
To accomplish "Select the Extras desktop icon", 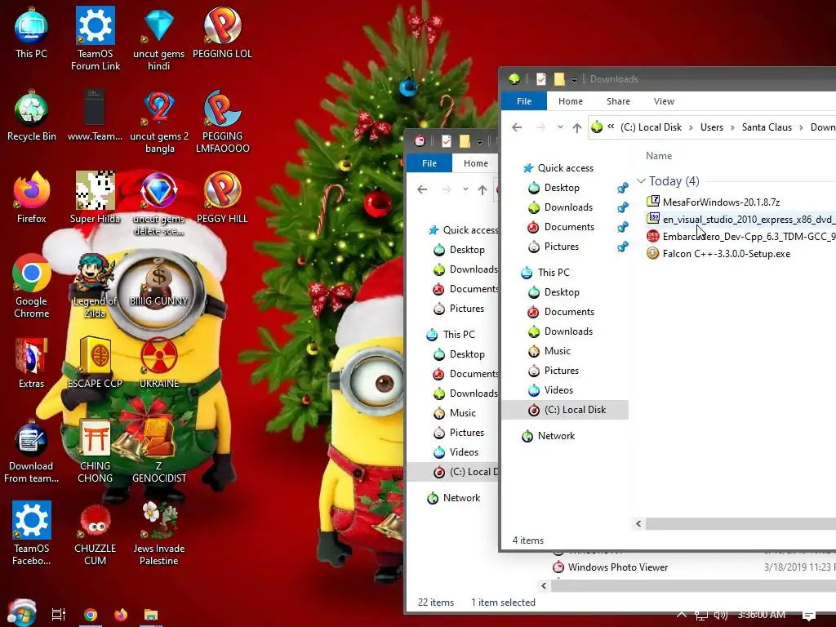I will 31,363.
